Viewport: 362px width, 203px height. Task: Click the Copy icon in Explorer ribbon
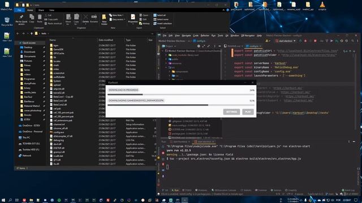coord(32,19)
